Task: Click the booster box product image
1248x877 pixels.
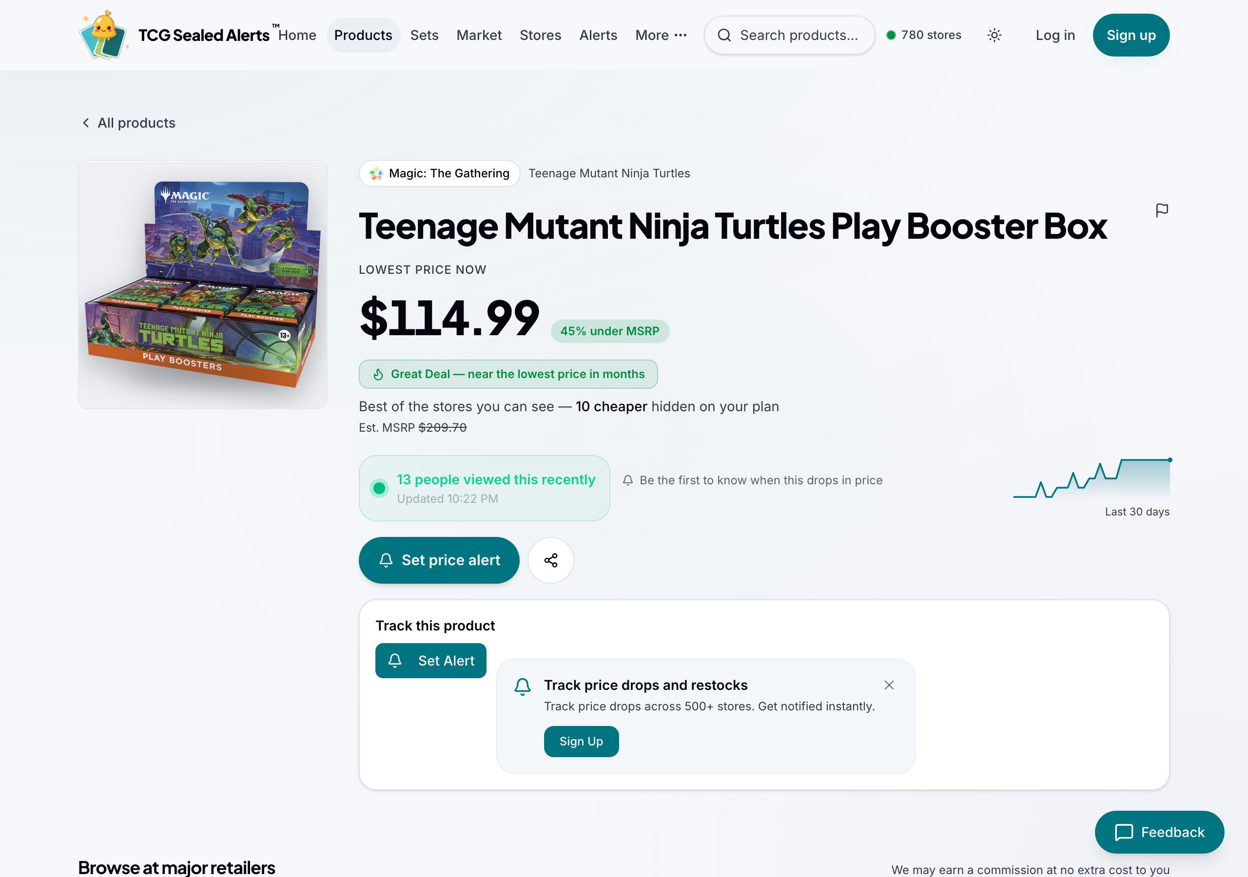Action: (x=203, y=284)
